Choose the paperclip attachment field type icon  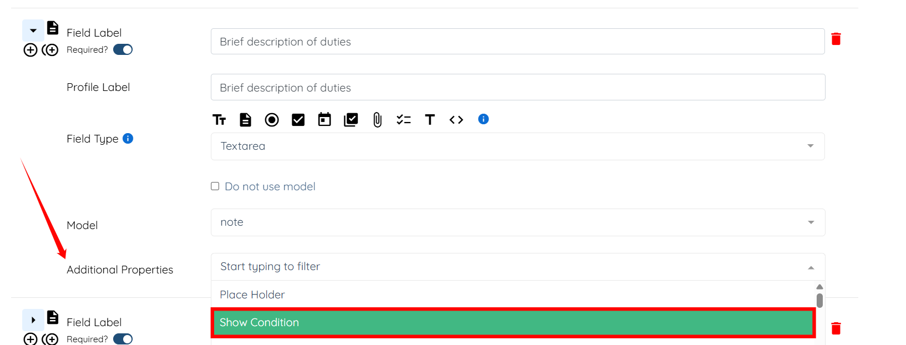click(377, 120)
